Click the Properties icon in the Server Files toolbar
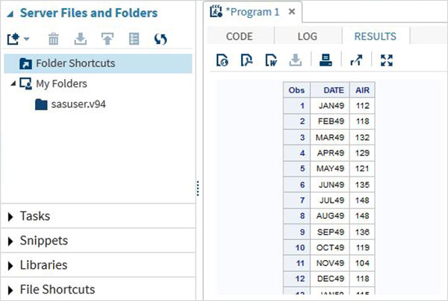 click(134, 38)
